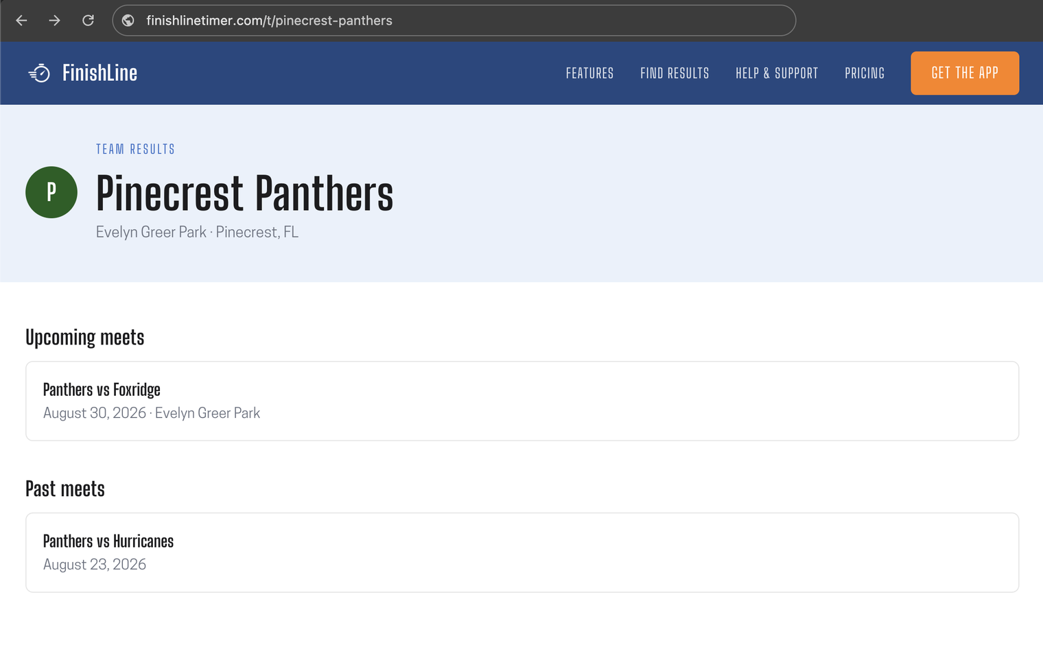Click the browser forward arrow
1043x658 pixels.
coord(54,21)
